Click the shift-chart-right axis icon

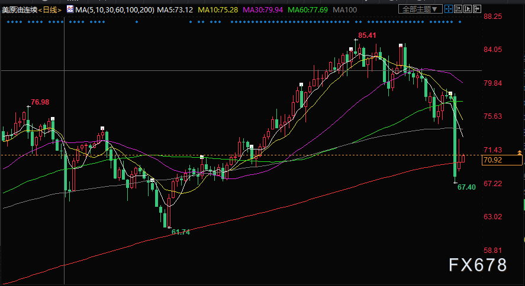tap(468, 9)
